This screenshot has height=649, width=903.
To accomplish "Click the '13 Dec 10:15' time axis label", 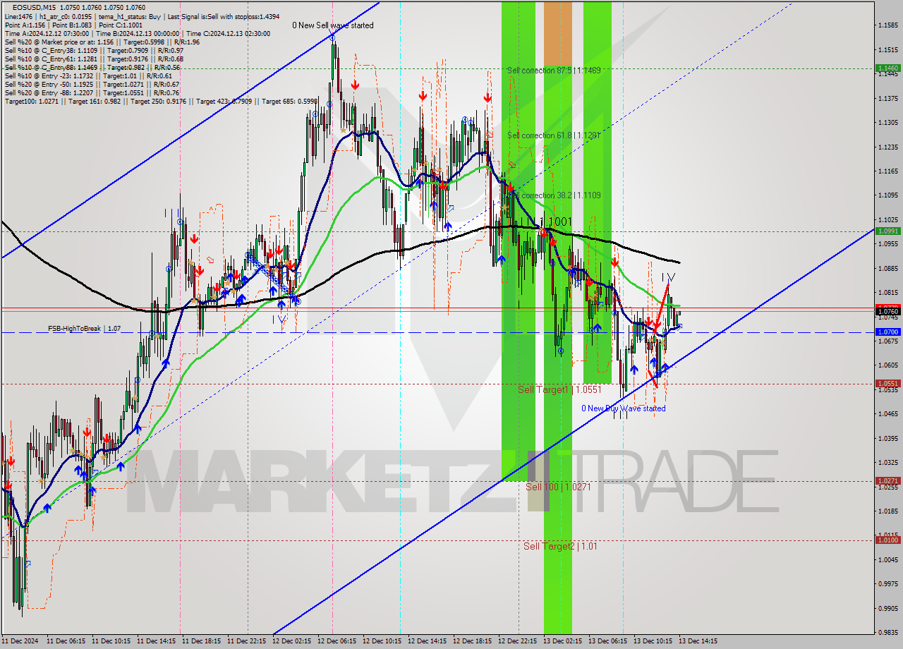I will 653,641.
